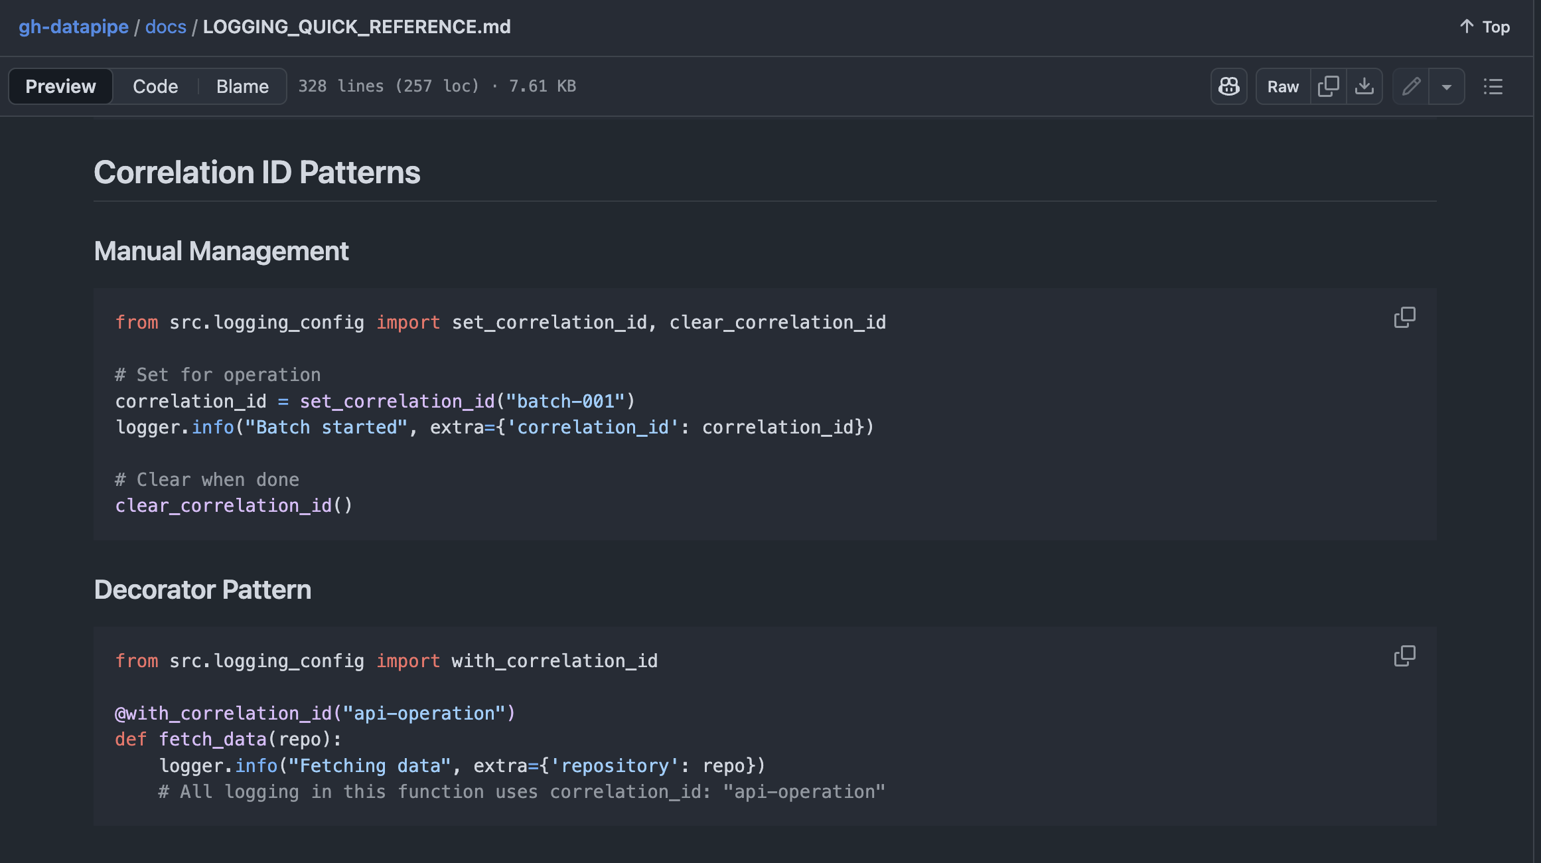Image resolution: width=1541 pixels, height=863 pixels.
Task: Click the LOGGING_QUICK_REFERENCE.md file name
Action: click(356, 27)
